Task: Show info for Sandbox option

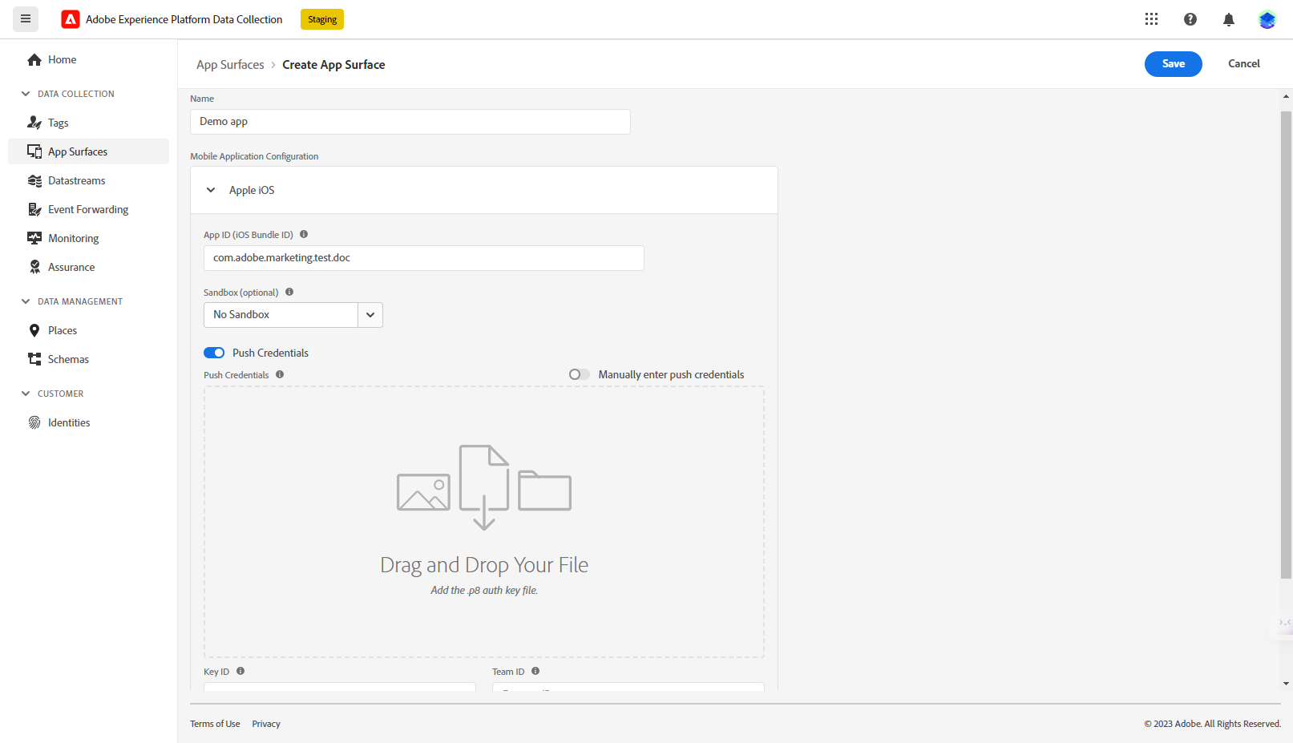Action: (289, 292)
